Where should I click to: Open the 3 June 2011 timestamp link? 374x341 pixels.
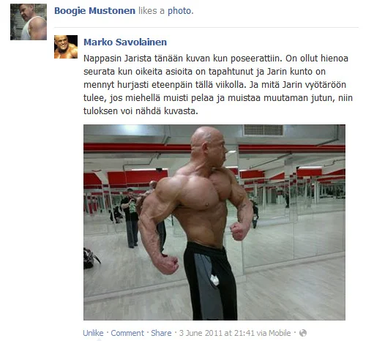pos(218,333)
